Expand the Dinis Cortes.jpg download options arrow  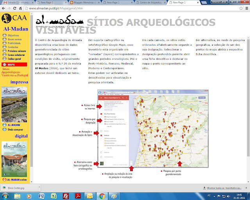(39, 187)
